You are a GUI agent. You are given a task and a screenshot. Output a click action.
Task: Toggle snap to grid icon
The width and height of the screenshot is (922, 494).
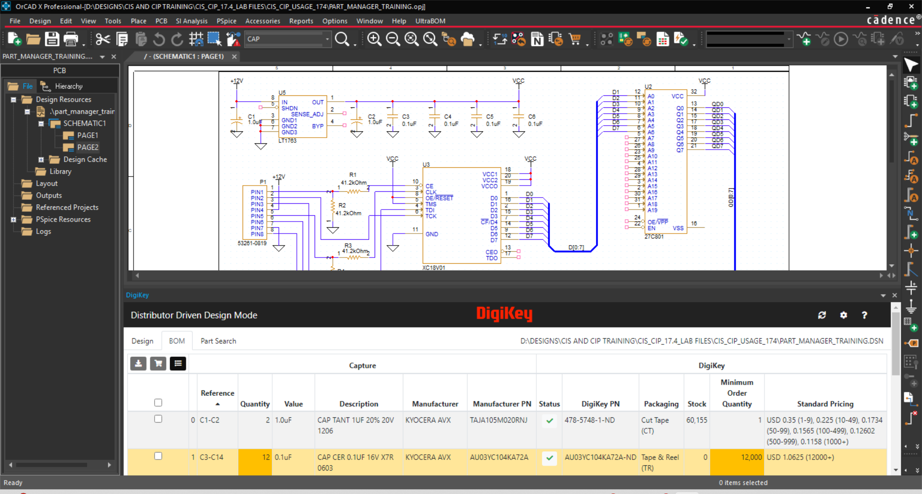[x=196, y=39]
